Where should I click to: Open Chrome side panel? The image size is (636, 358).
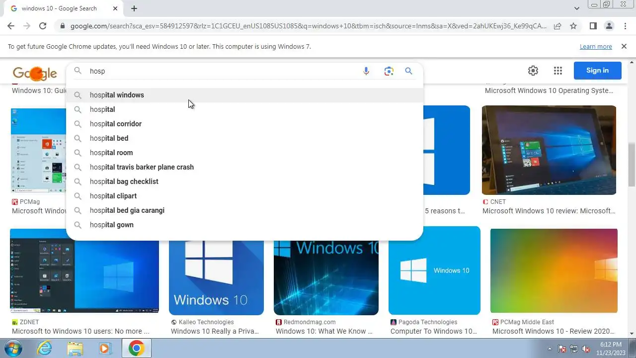pyautogui.click(x=593, y=26)
